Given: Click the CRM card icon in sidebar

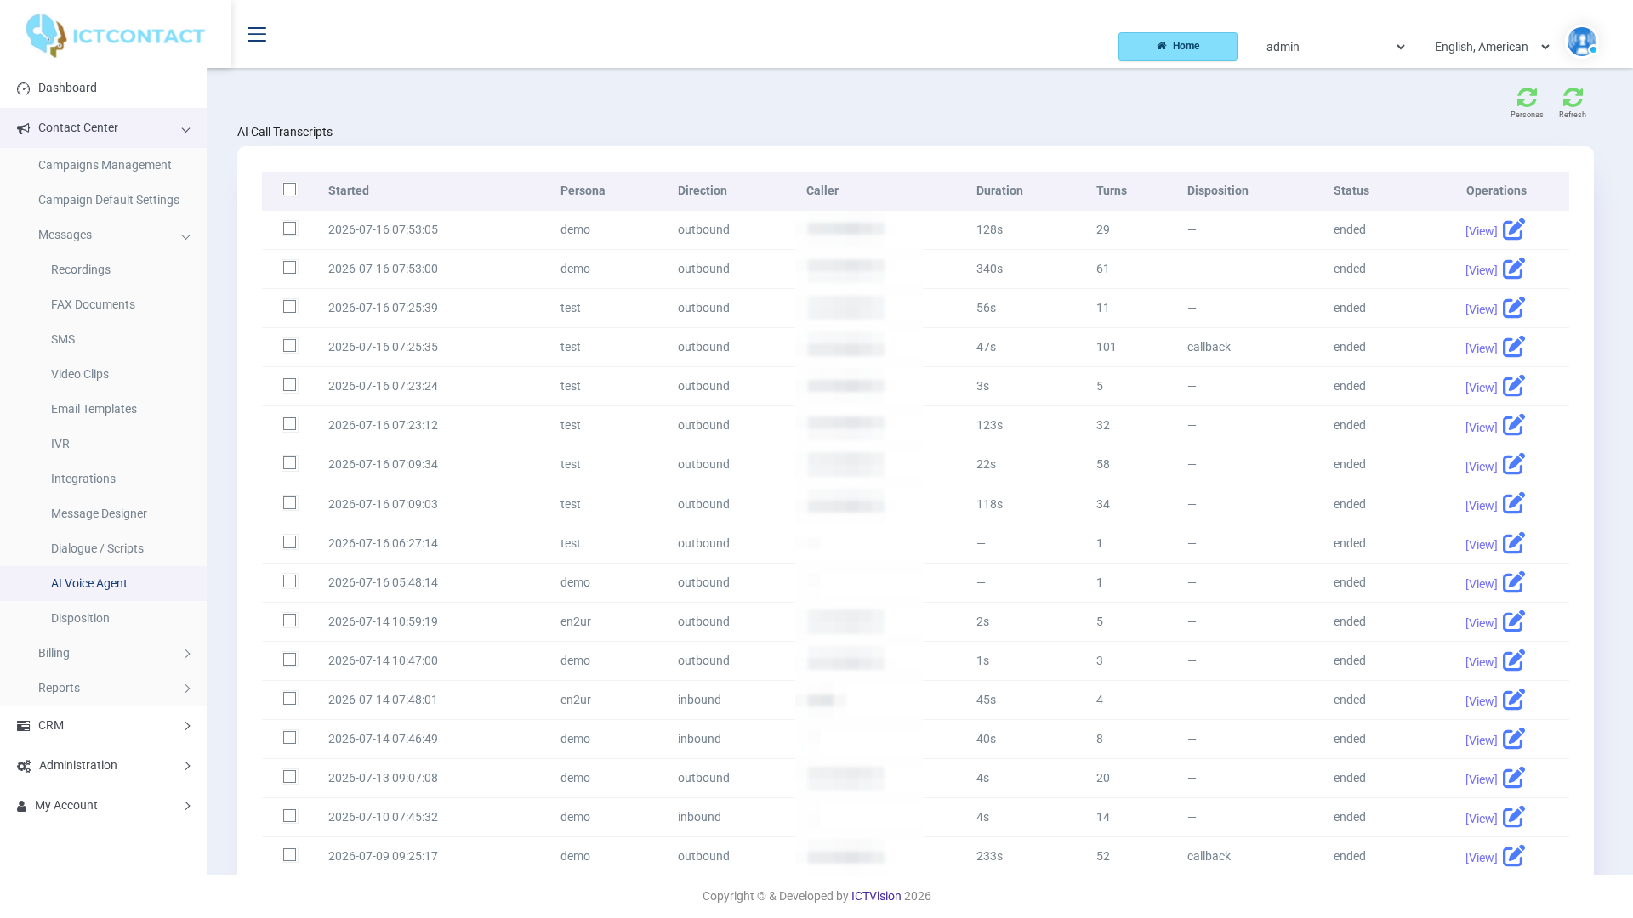Looking at the screenshot, I should pyautogui.click(x=23, y=726).
